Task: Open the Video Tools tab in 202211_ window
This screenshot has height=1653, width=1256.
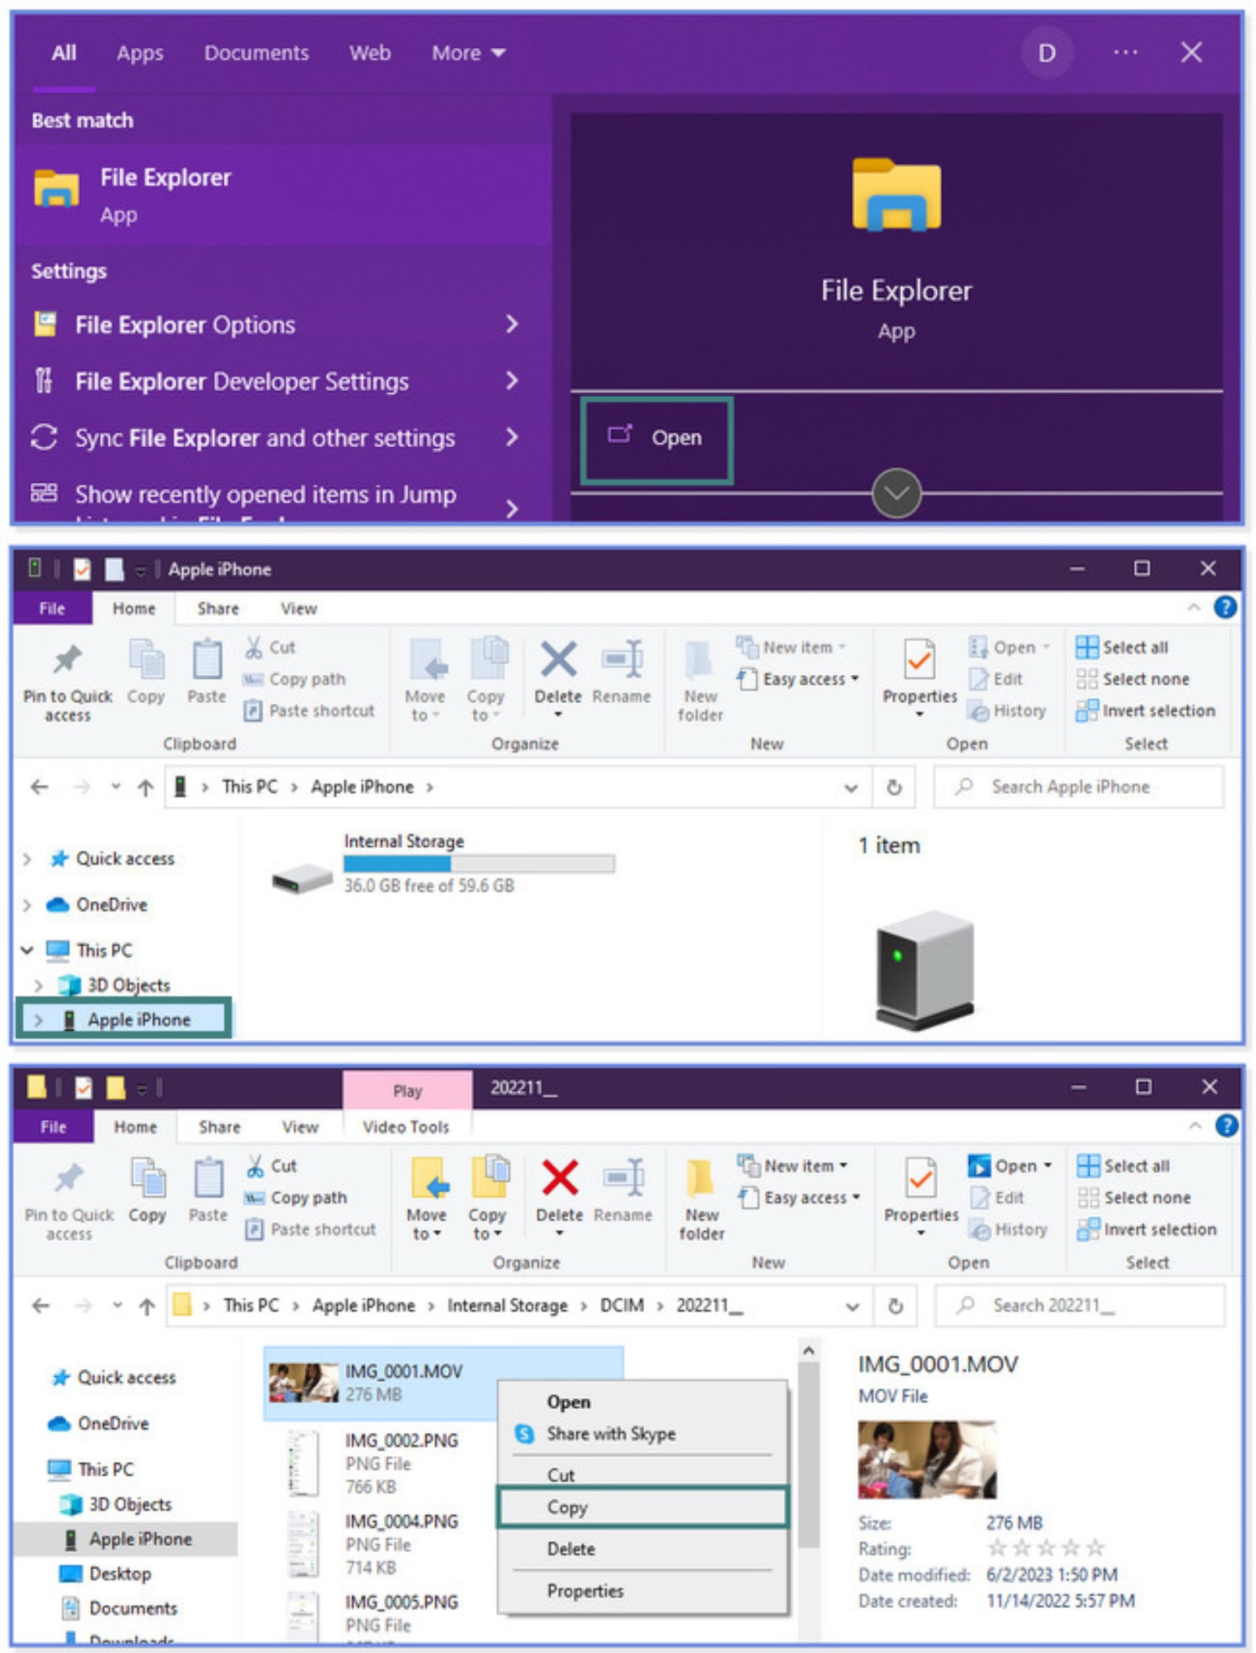Action: tap(406, 1127)
